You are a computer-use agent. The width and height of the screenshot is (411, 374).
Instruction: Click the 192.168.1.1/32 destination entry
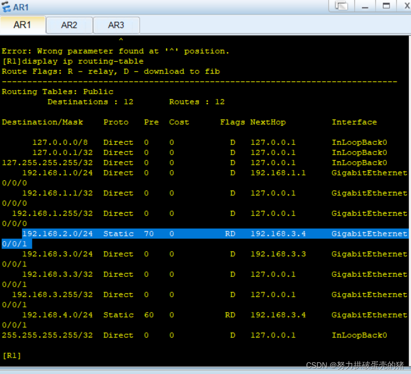tap(58, 193)
